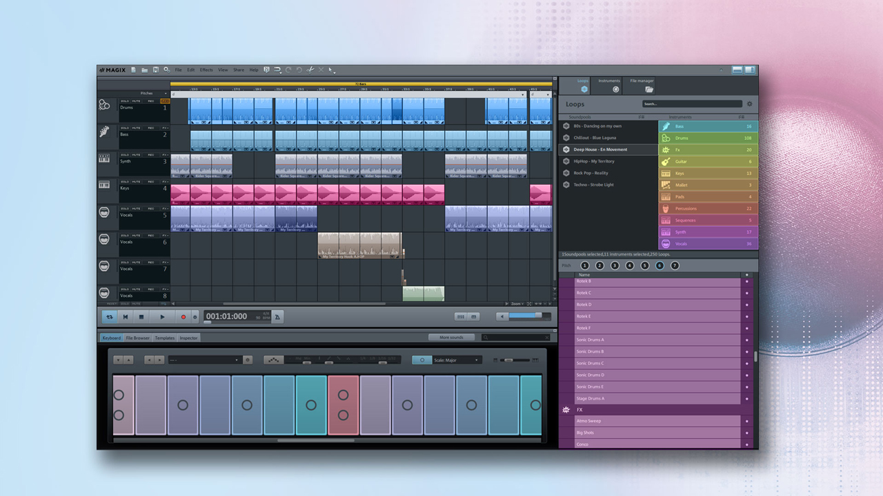
Task: Click the Drums track instrument icon
Action: tap(104, 105)
